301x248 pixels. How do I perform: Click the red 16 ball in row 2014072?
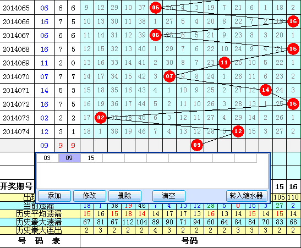click(293, 104)
